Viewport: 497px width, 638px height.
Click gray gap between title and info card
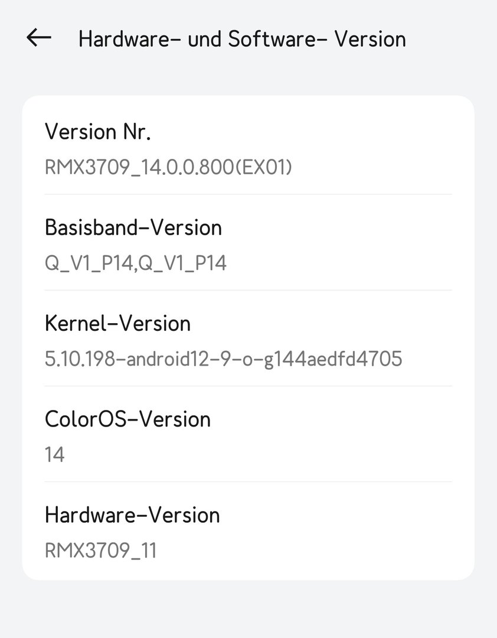click(248, 80)
